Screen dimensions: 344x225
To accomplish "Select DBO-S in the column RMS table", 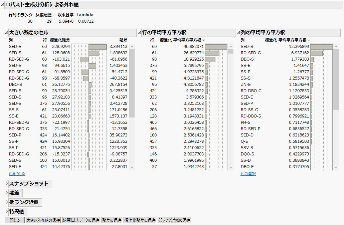I will point(247,59).
